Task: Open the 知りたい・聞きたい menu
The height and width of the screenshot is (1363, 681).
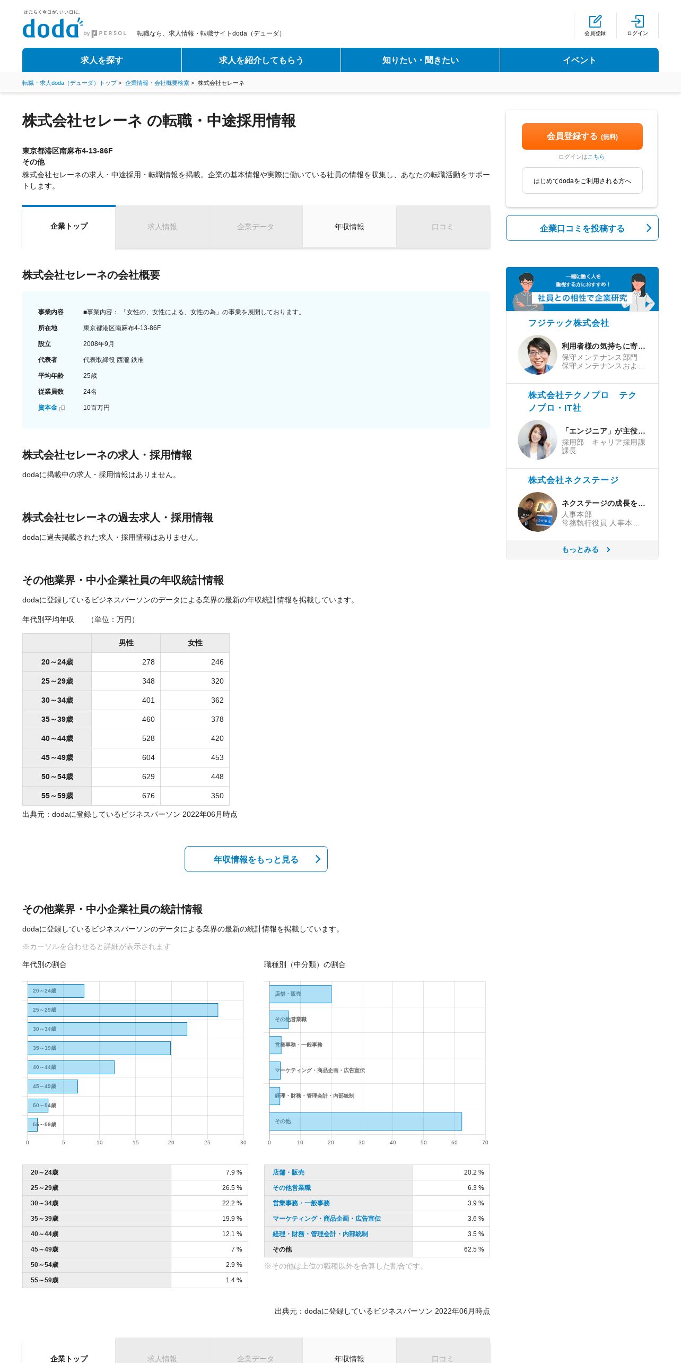Action: [x=420, y=60]
